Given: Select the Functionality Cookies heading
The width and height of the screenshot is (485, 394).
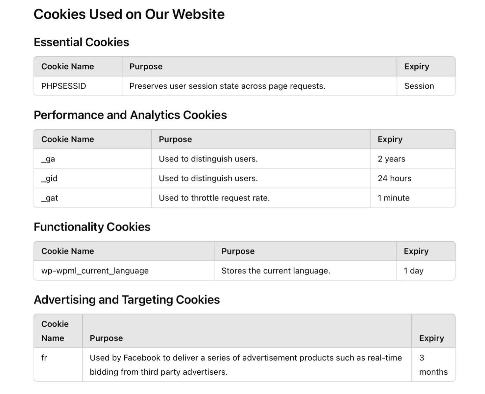Looking at the screenshot, I should click(92, 227).
